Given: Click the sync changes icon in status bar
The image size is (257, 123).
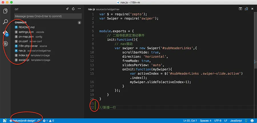Looking at the screenshot, I should (39, 121).
